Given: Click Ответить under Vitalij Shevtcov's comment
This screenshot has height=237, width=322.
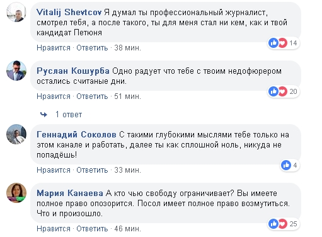Looking at the screenshot, I should pos(92,48).
